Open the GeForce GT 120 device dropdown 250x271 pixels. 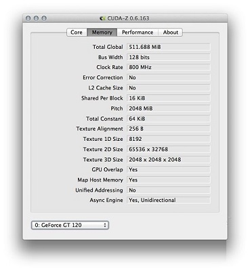coord(70,225)
